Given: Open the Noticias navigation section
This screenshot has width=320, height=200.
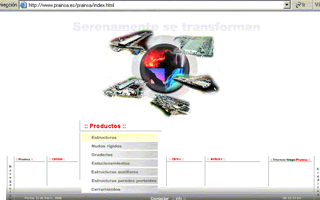Looking at the screenshot, I should coord(216,159).
